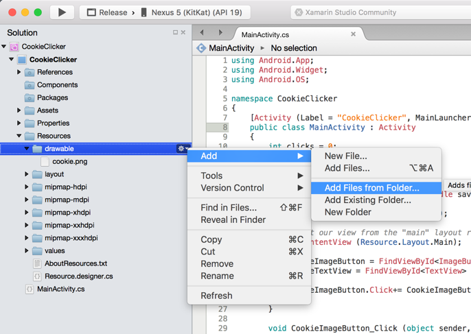The width and height of the screenshot is (471, 334).
Task: Collapse the drawable folder
Action: click(27, 149)
